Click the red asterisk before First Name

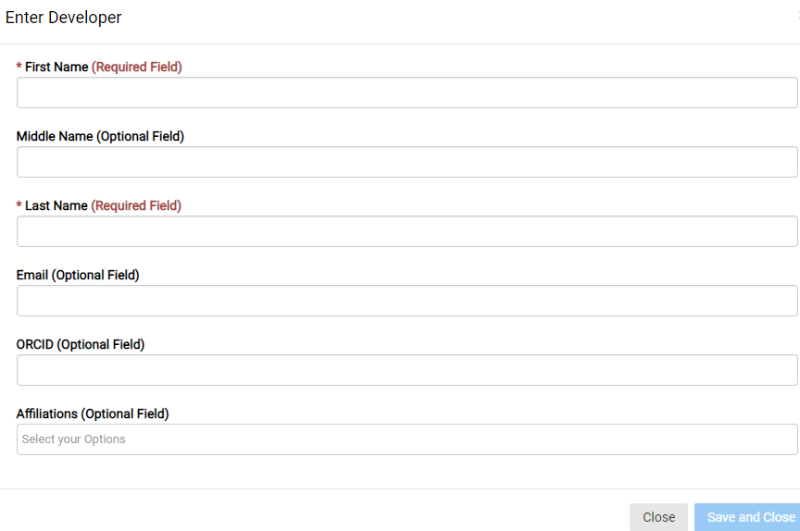19,68
